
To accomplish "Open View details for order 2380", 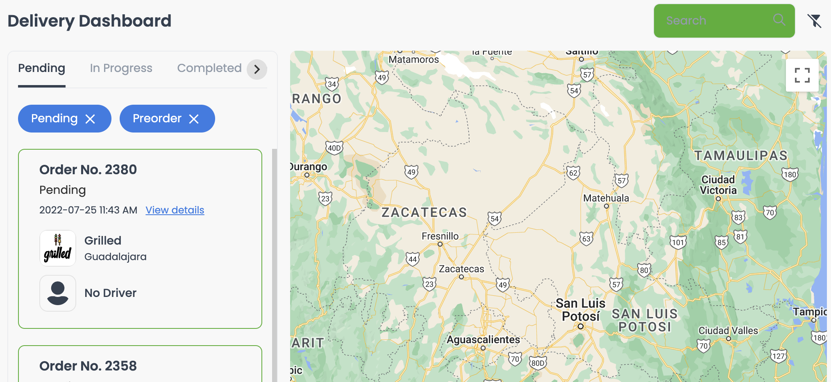I will [175, 210].
